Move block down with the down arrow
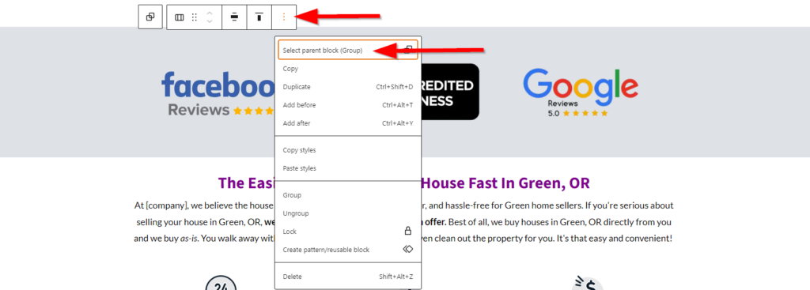Image resolution: width=810 pixels, height=290 pixels. click(x=209, y=21)
